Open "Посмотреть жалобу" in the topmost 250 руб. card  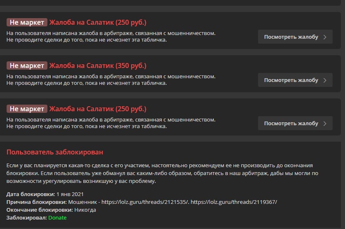295,37
